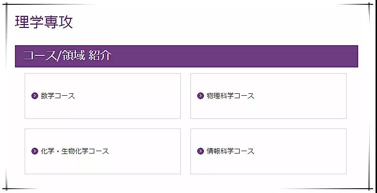Click the arrow icon beside 情報科学コース

(201, 151)
